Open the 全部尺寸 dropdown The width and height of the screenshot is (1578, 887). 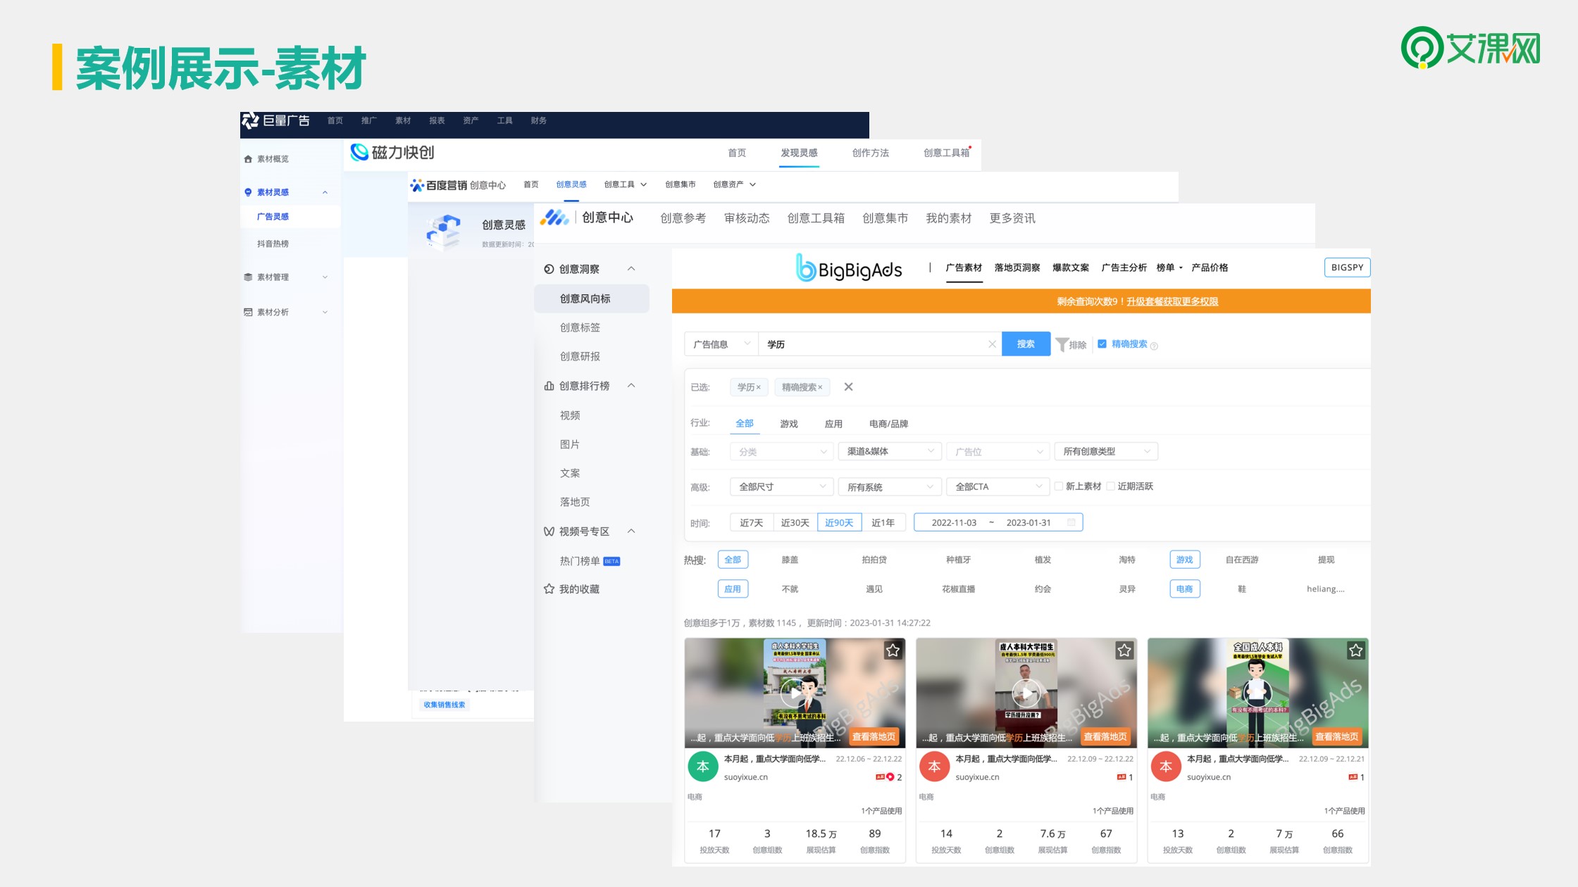coord(782,486)
